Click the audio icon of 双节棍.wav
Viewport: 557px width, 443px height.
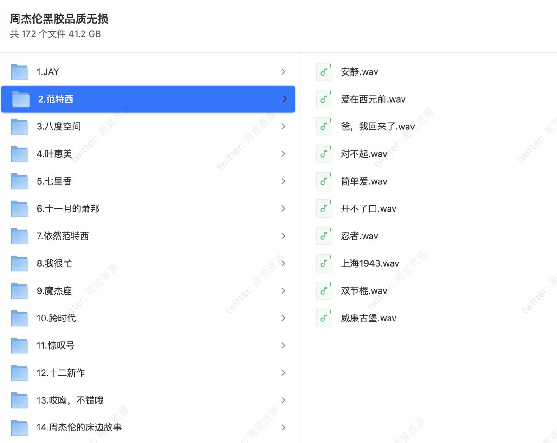324,291
